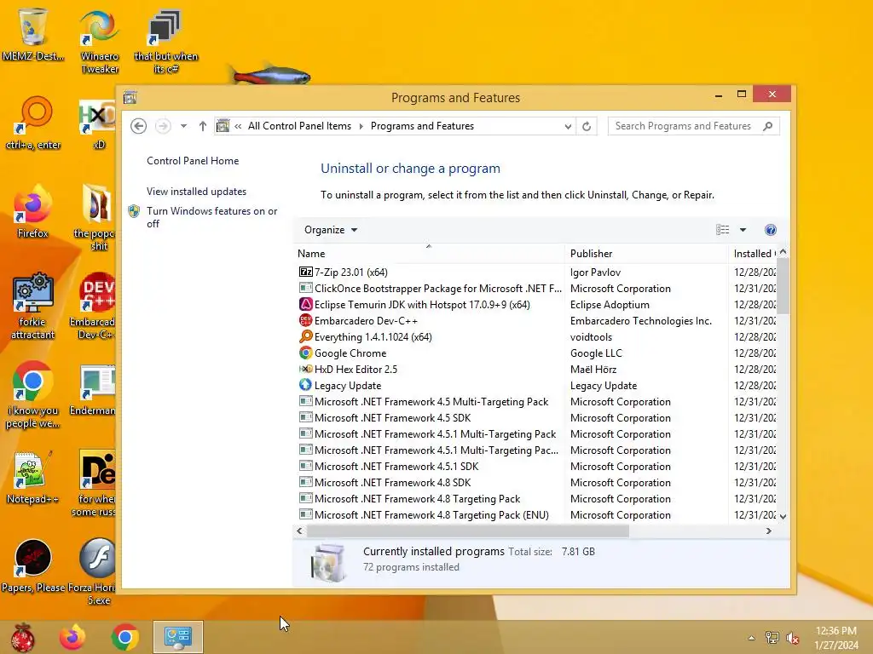Click the Firefox desktop shortcut
The image size is (873, 654).
(33, 211)
